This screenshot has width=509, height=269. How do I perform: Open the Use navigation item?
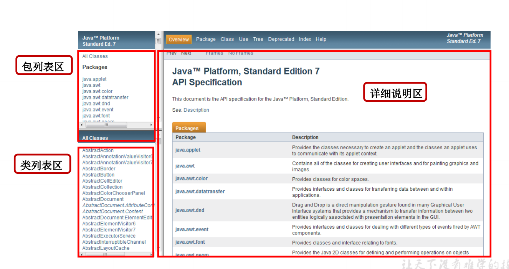(x=243, y=39)
